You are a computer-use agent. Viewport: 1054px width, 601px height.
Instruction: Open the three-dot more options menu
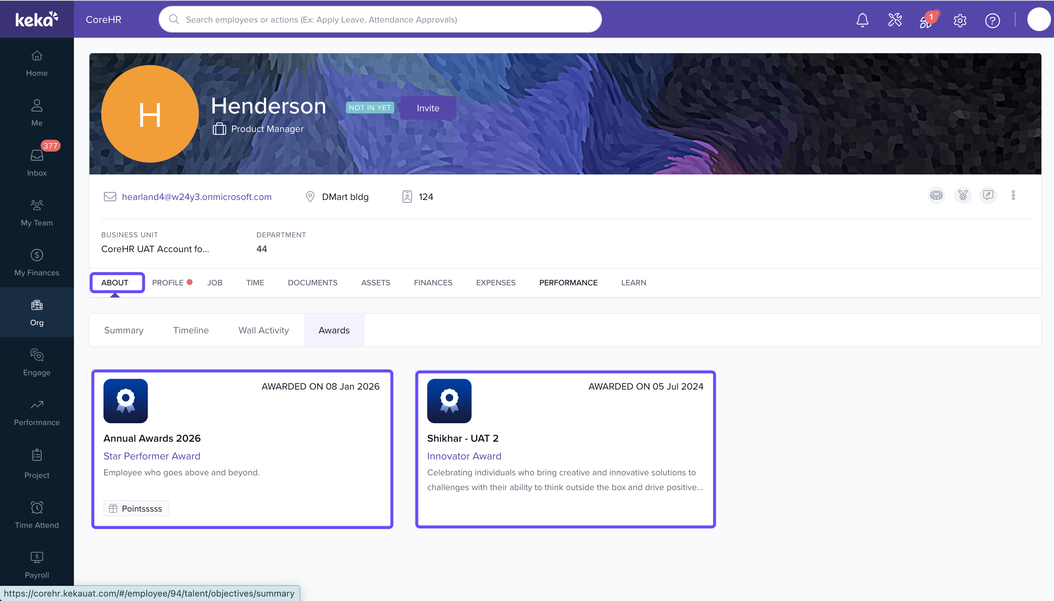point(1013,195)
